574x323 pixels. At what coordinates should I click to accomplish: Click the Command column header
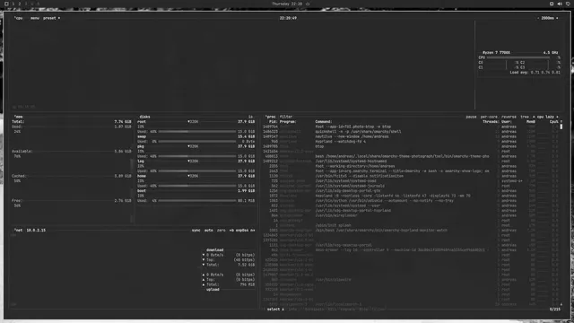(x=324, y=122)
